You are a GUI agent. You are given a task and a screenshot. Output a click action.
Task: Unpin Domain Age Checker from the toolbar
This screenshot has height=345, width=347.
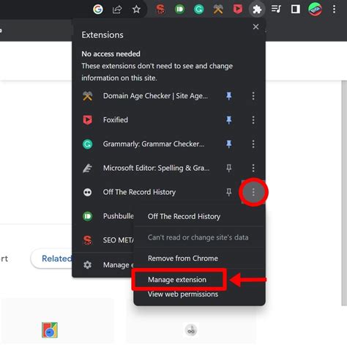coord(228,96)
